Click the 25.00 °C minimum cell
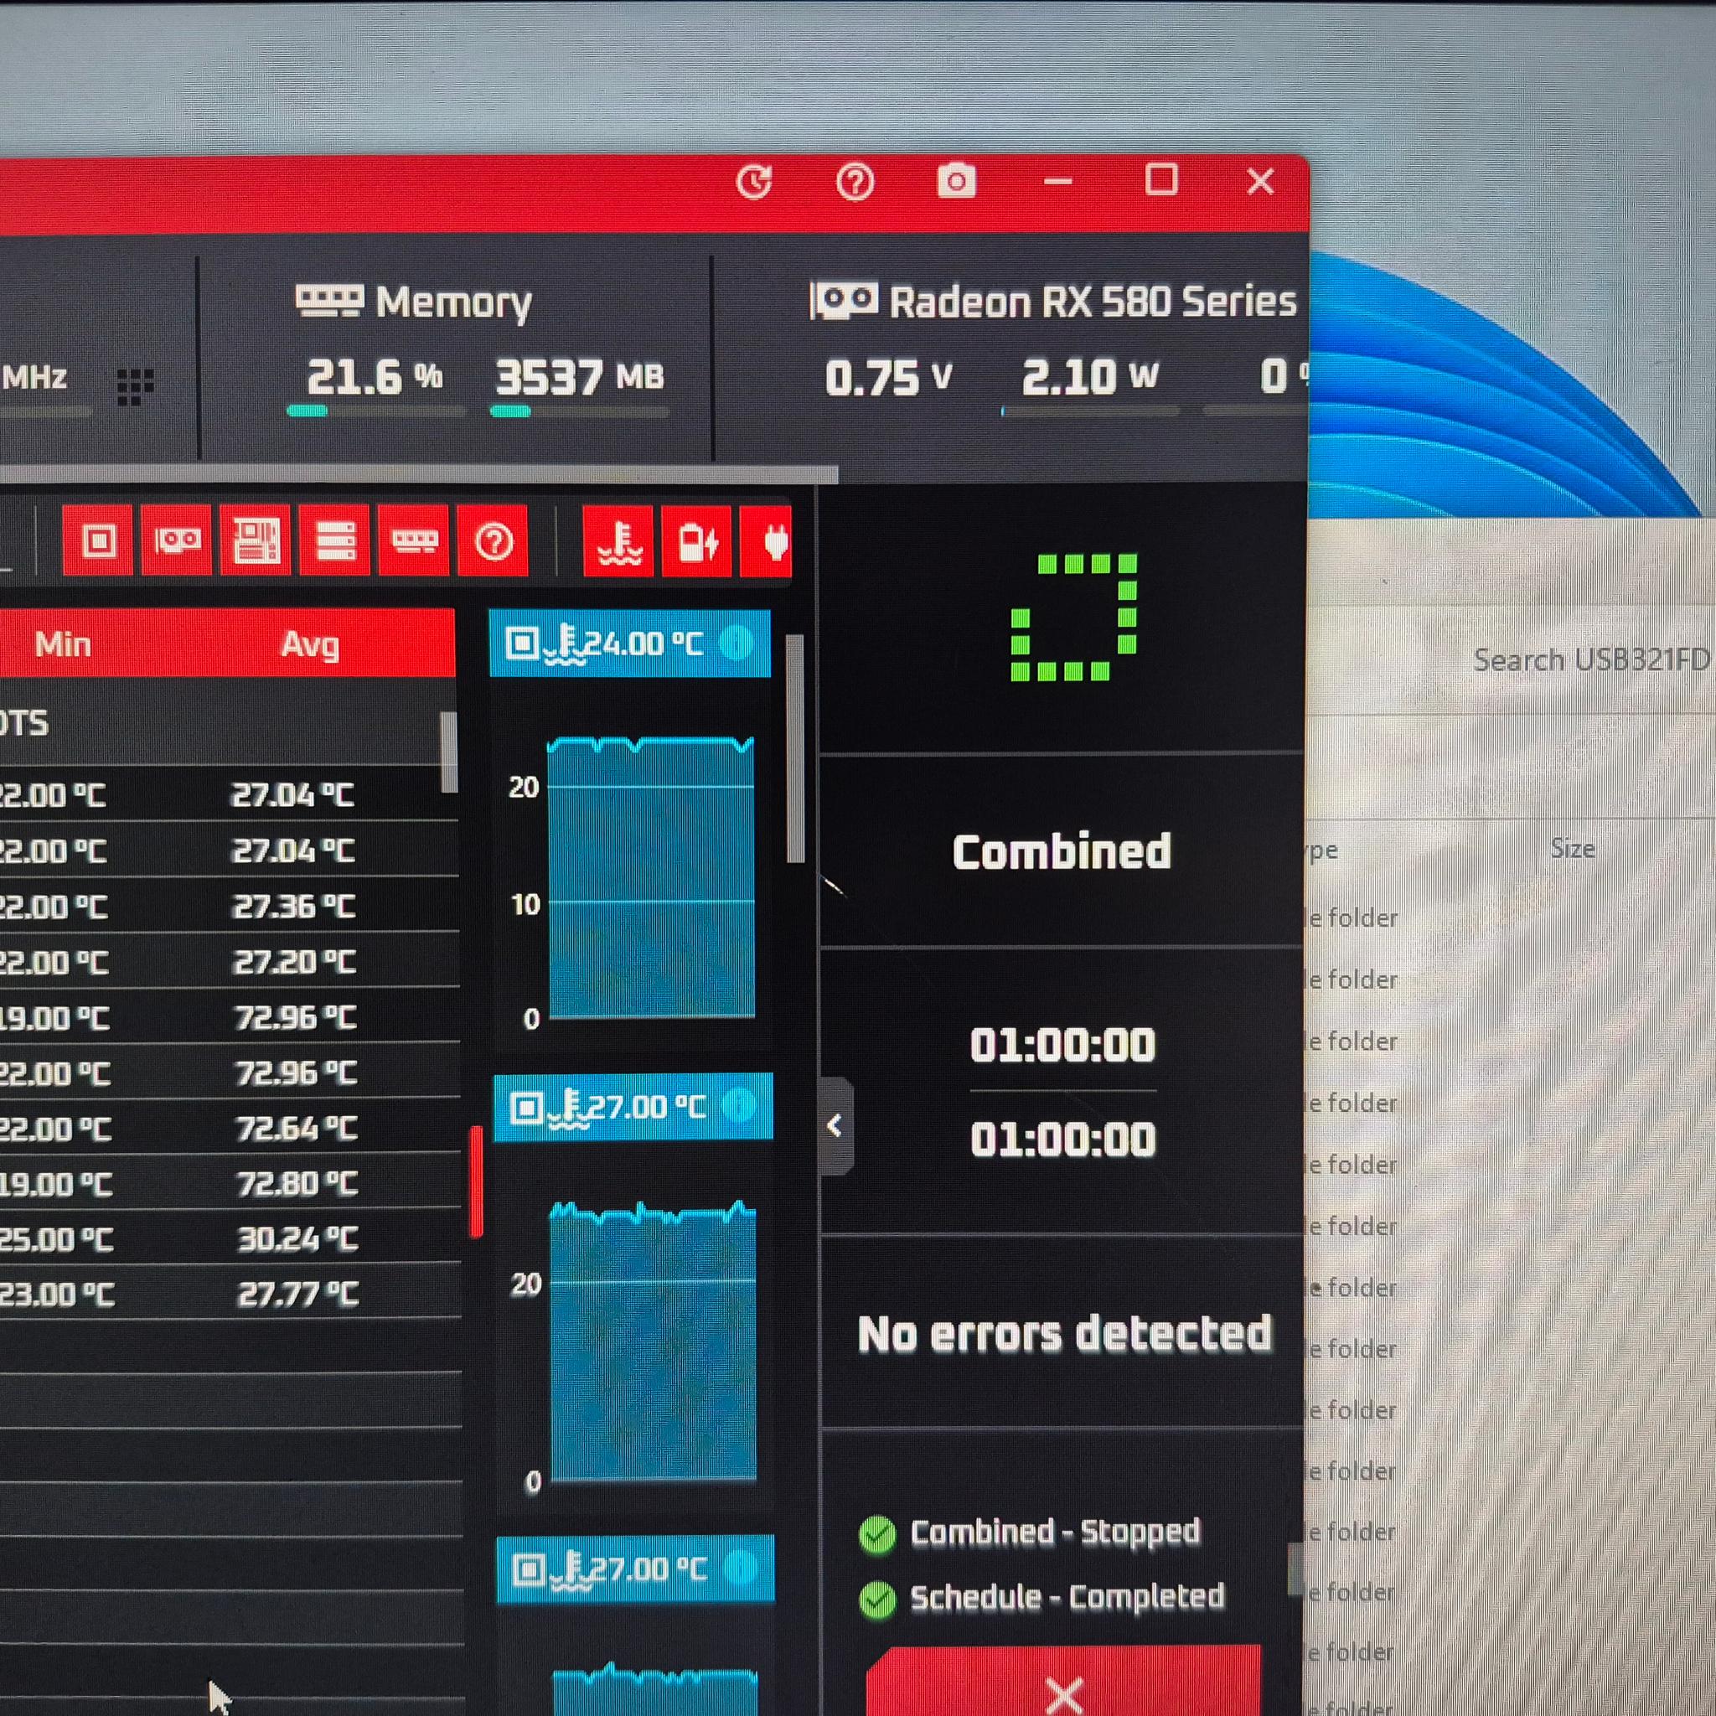The height and width of the screenshot is (1716, 1716). (57, 1239)
